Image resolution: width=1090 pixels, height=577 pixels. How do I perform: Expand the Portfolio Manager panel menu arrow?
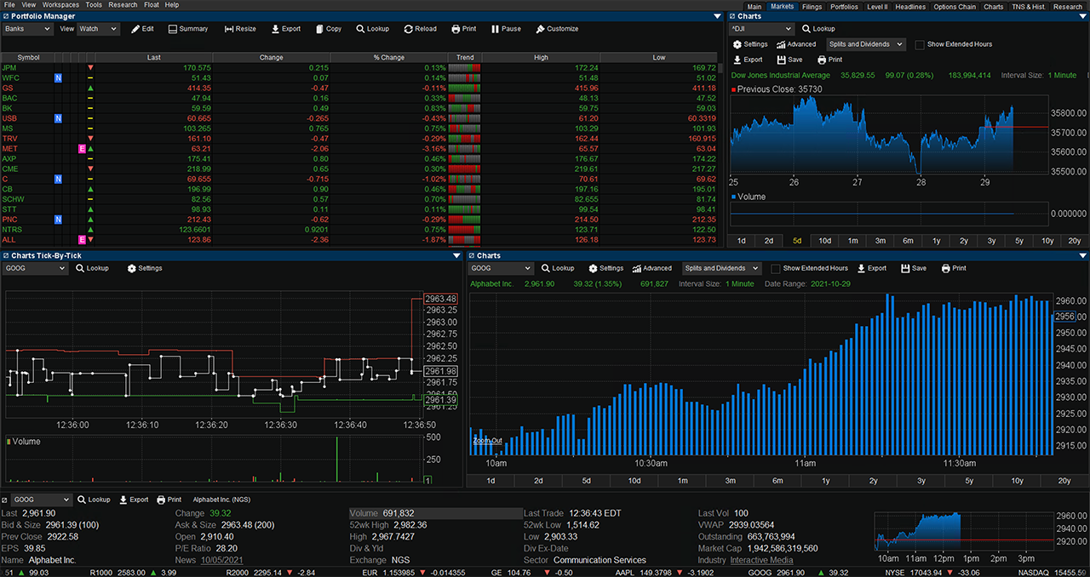click(x=718, y=16)
